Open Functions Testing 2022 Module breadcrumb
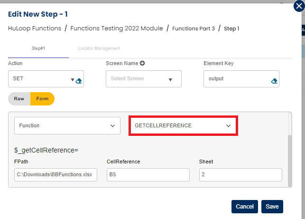This screenshot has width=305, height=219. 116,29
